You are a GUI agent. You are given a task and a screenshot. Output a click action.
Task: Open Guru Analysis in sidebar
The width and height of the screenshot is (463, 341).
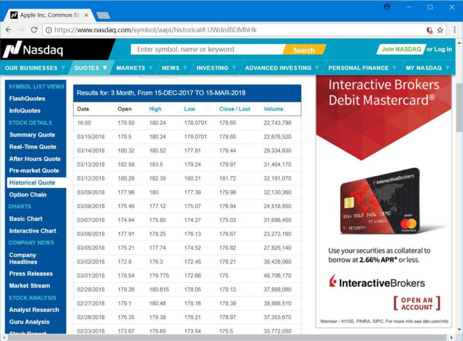pyautogui.click(x=29, y=322)
